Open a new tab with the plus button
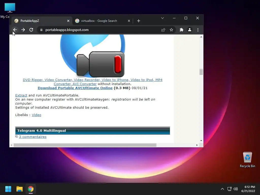 (139, 21)
